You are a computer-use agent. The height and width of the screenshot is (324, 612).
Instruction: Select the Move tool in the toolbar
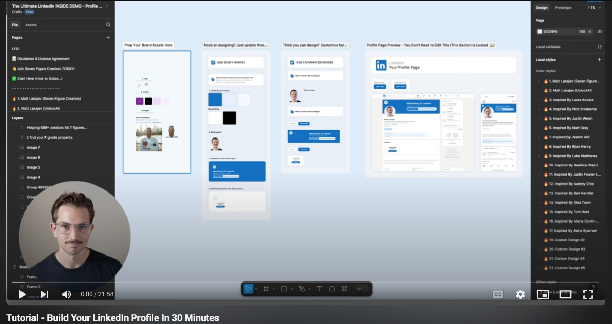click(x=249, y=289)
